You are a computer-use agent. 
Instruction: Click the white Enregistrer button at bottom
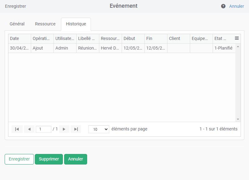(x=19, y=159)
